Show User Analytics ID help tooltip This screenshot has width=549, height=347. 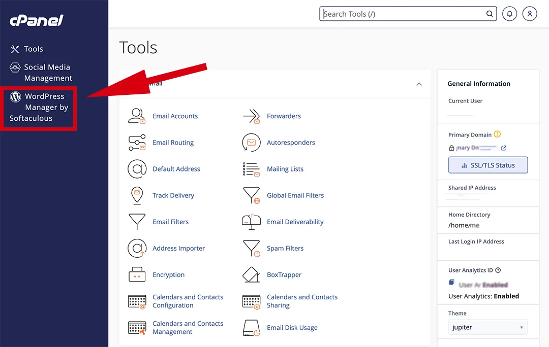tap(498, 270)
